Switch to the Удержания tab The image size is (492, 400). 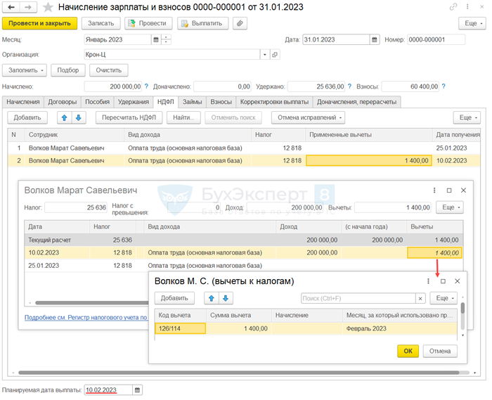pyautogui.click(x=134, y=102)
